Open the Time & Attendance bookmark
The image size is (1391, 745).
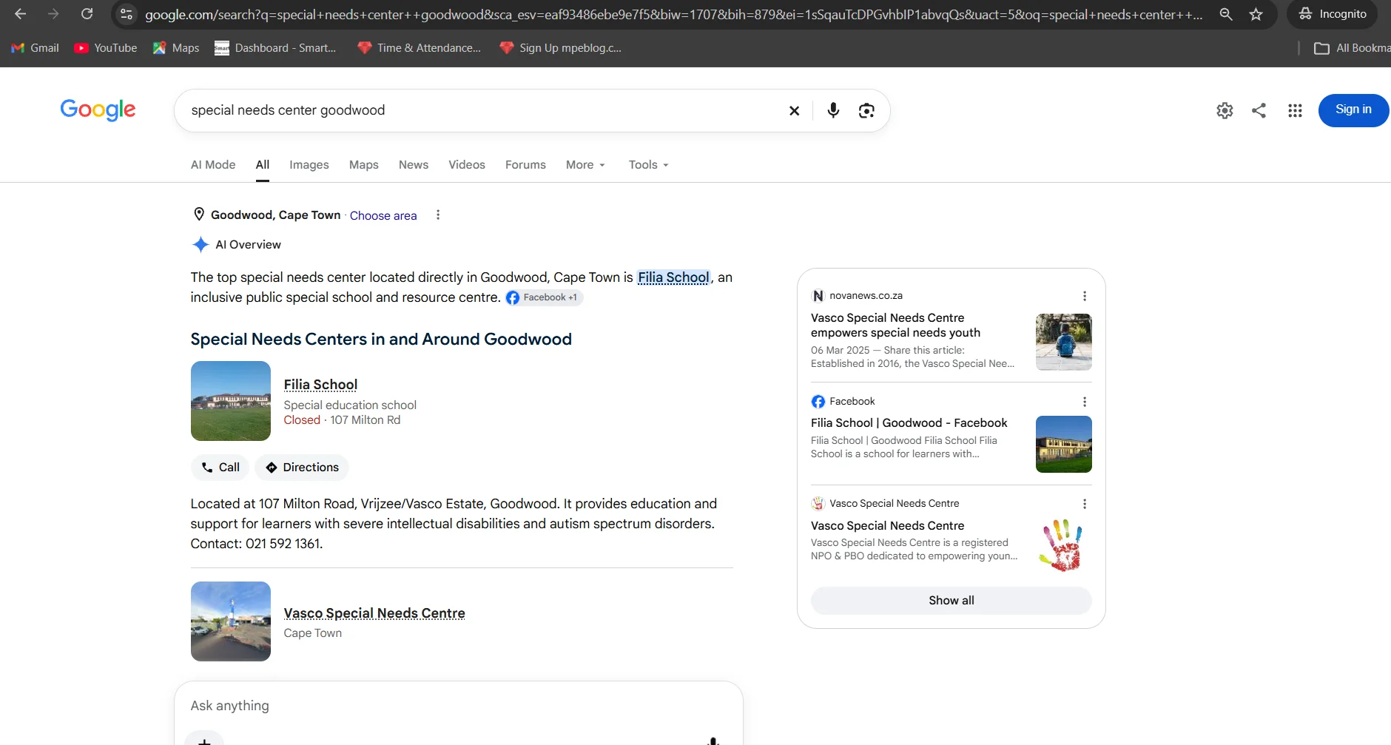420,48
